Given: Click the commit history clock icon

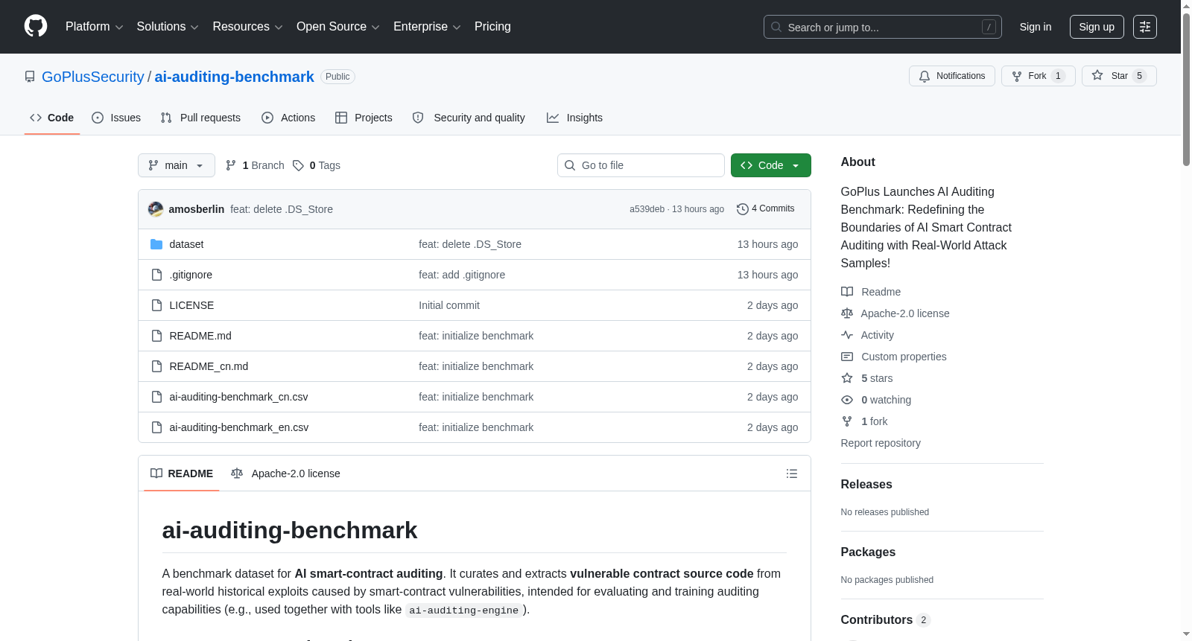Looking at the screenshot, I should click(x=742, y=209).
